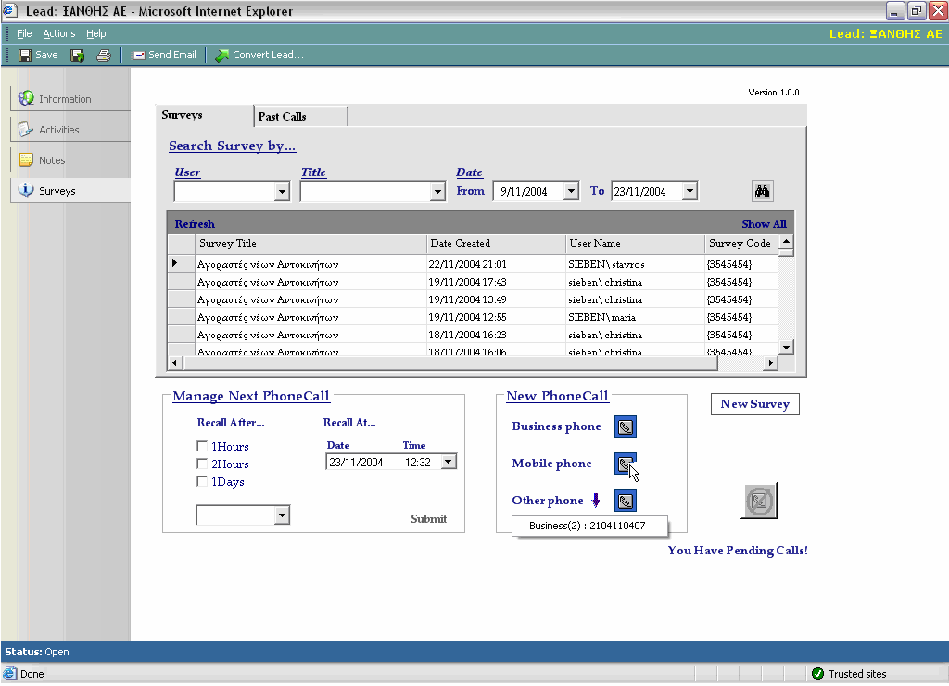Open the Title dropdown filter
The width and height of the screenshot is (949, 686).
click(438, 192)
